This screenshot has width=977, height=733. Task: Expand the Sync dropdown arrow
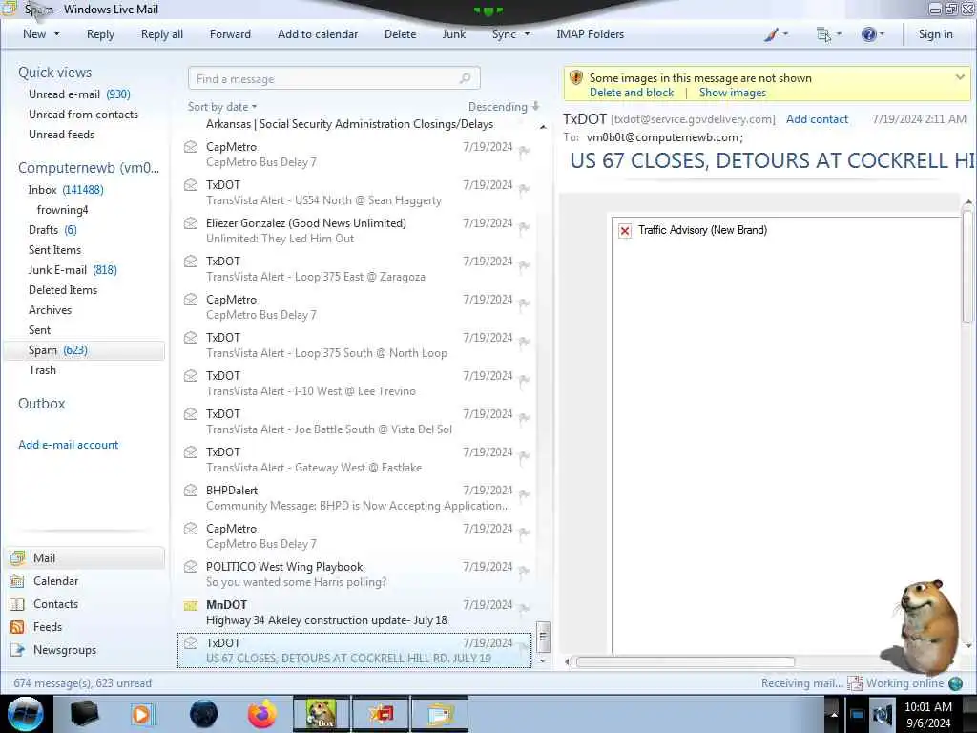tap(527, 34)
